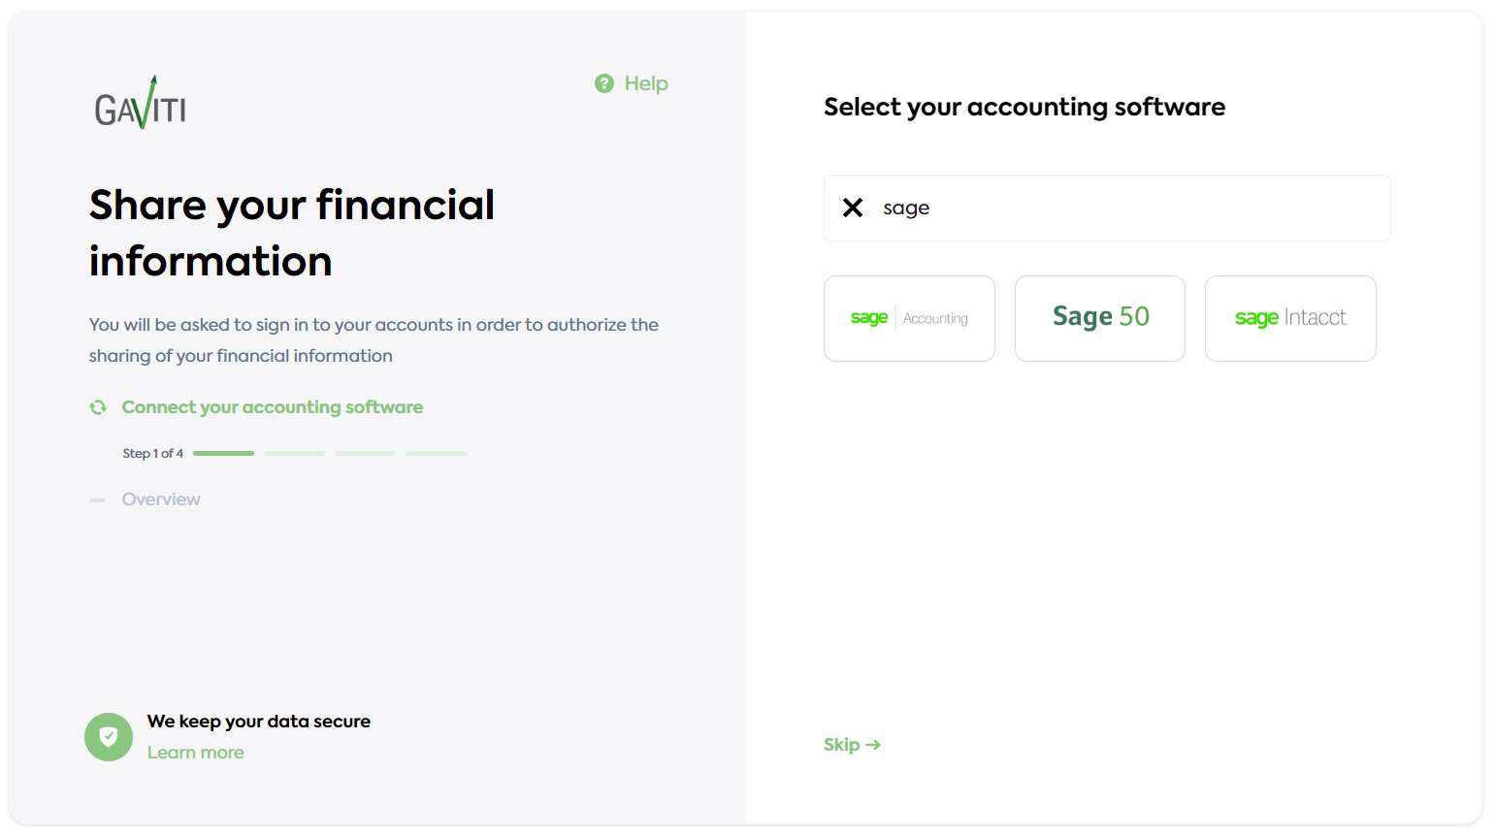Select Connect your accounting software step

[x=273, y=407]
